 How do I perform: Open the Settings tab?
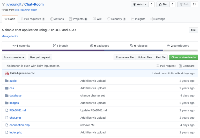click(158, 19)
